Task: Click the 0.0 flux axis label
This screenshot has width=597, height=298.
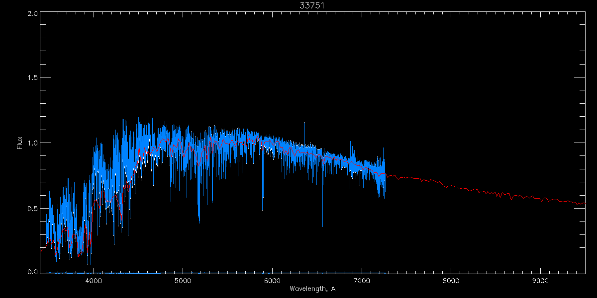Action: pyautogui.click(x=32, y=271)
